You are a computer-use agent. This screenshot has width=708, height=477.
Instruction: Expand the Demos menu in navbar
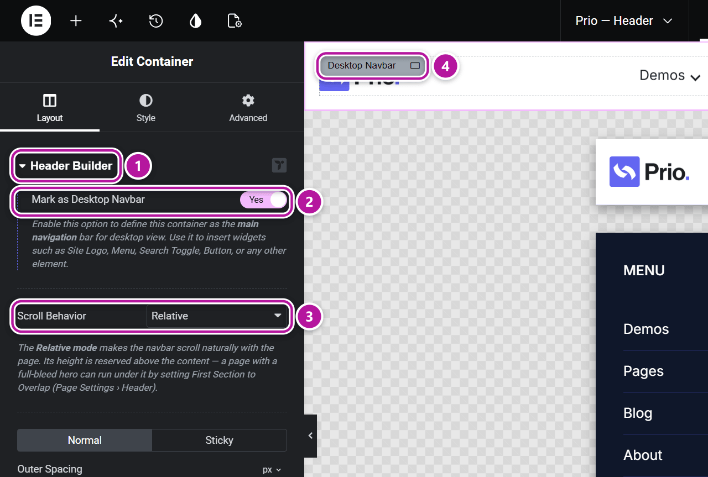(x=670, y=75)
